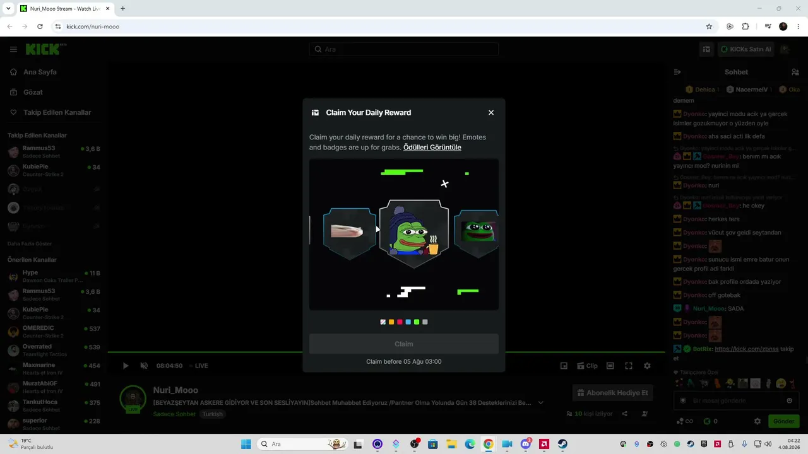The image size is (808, 454).
Task: Open the Rammus53 channel under Takip Edilen Kanallar
Action: click(x=54, y=152)
